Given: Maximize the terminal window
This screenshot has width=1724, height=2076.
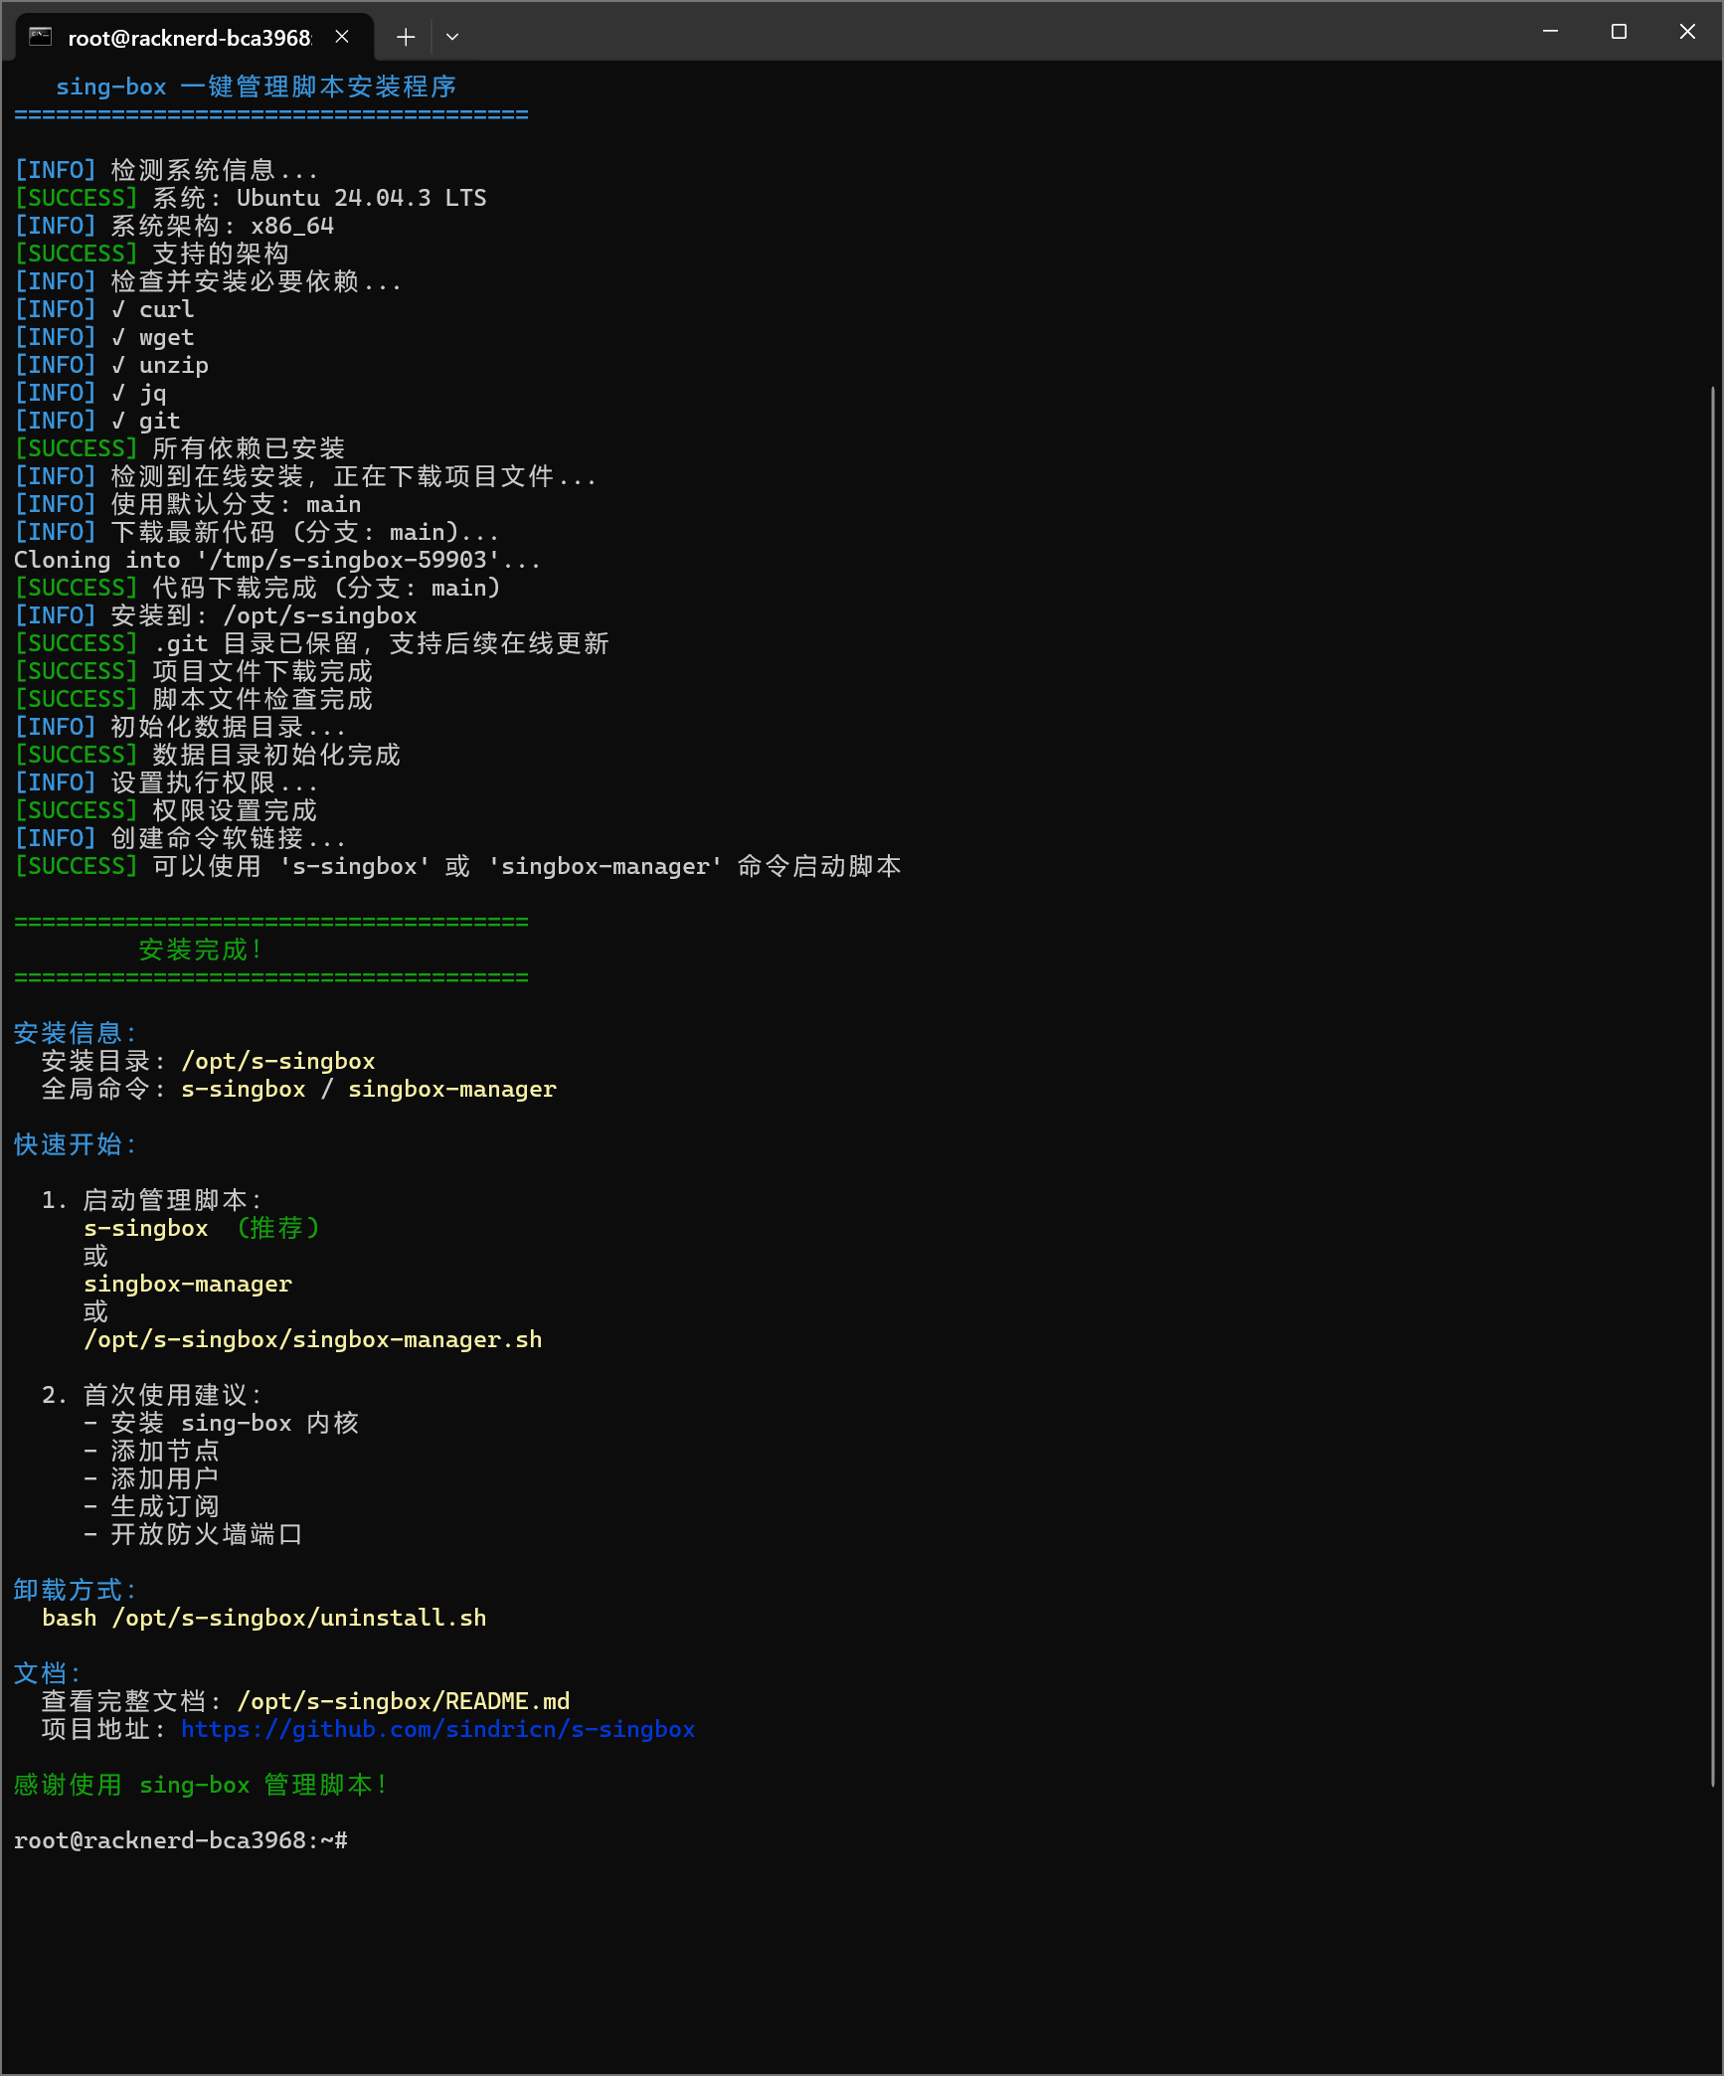Looking at the screenshot, I should coord(1618,31).
